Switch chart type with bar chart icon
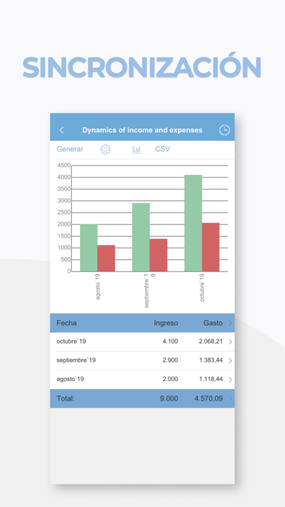 (x=136, y=149)
